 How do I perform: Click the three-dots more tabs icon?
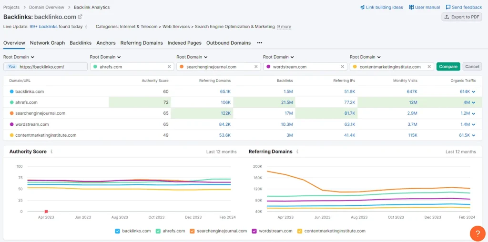pos(260,43)
